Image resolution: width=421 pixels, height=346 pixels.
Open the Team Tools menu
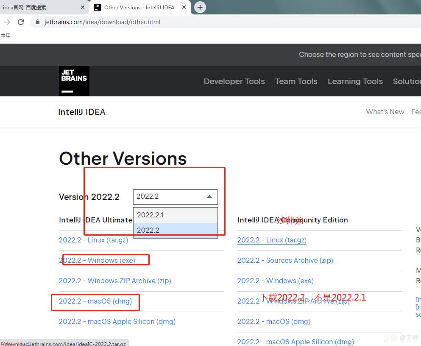pos(296,81)
